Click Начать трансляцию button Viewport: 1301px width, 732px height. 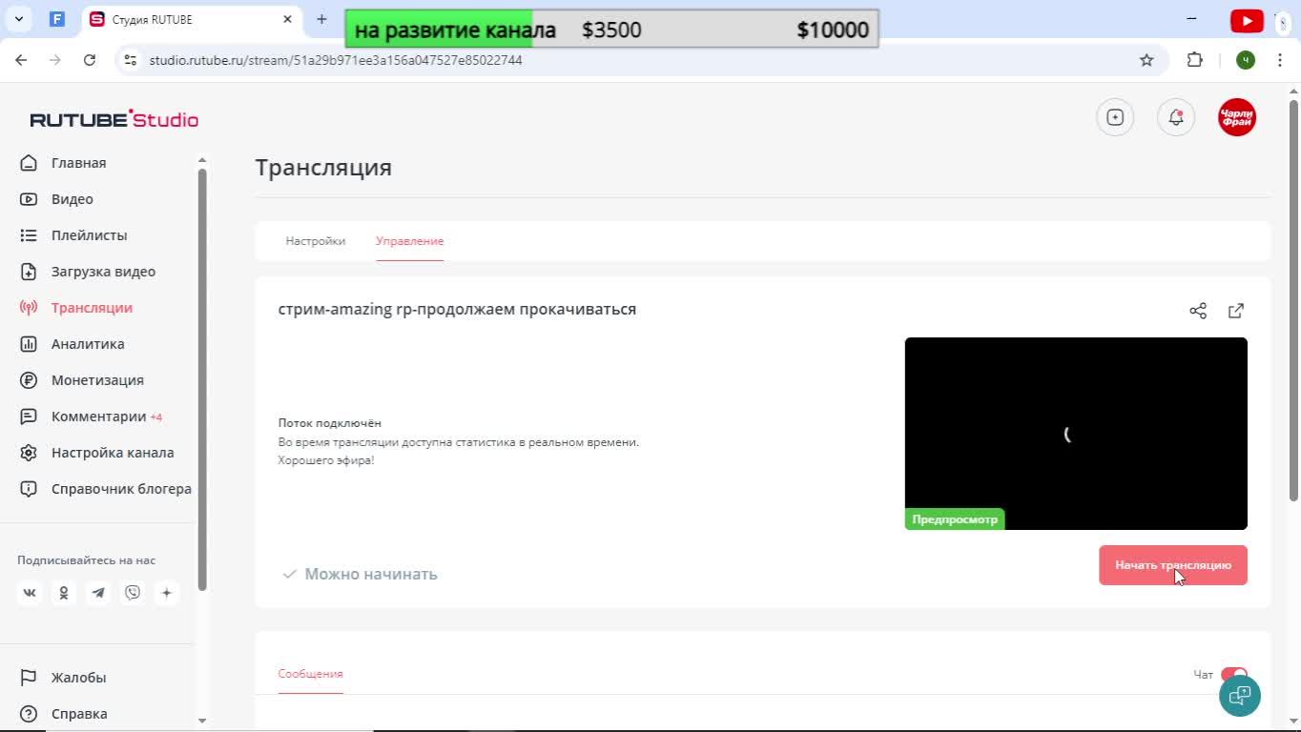[x=1173, y=565]
